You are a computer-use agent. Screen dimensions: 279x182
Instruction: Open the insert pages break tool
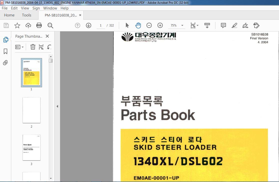click(41, 47)
